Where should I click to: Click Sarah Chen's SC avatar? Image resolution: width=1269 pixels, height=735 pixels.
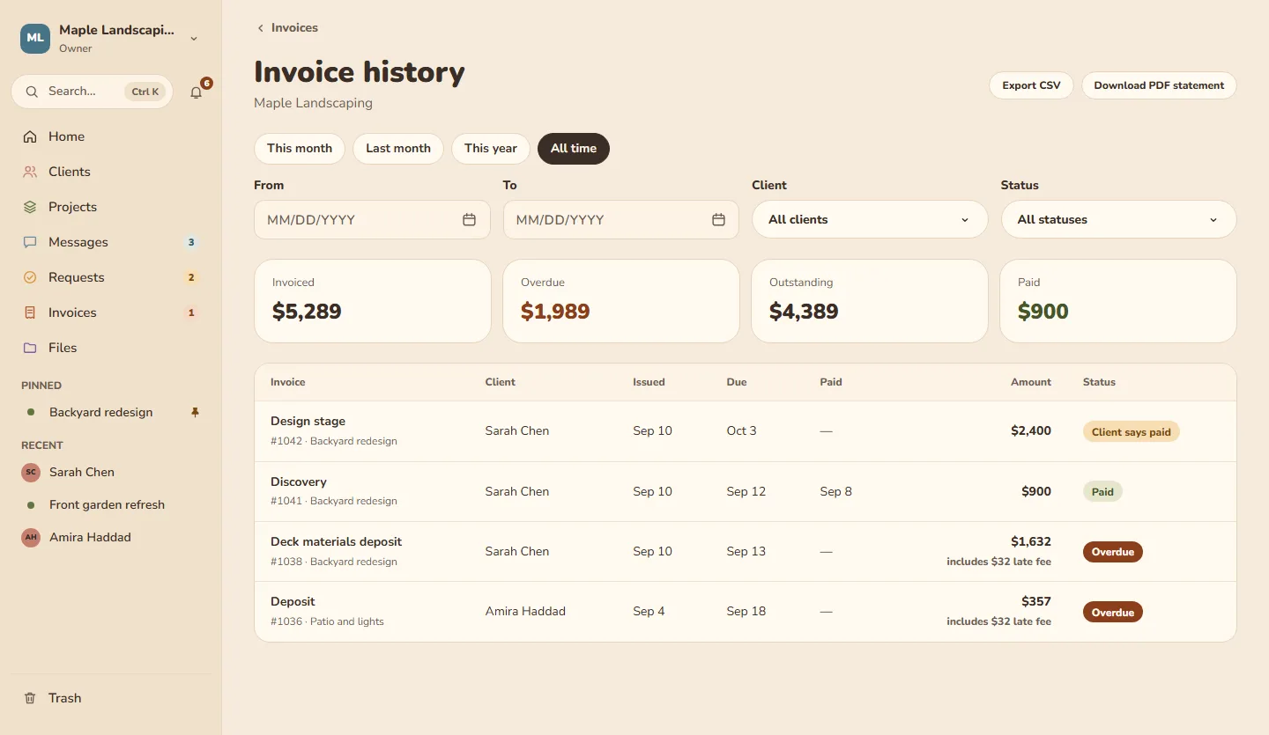(x=31, y=473)
